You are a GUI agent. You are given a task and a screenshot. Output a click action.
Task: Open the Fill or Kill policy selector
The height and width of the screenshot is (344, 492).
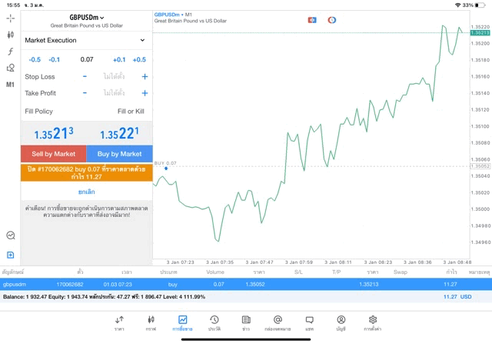tap(131, 112)
